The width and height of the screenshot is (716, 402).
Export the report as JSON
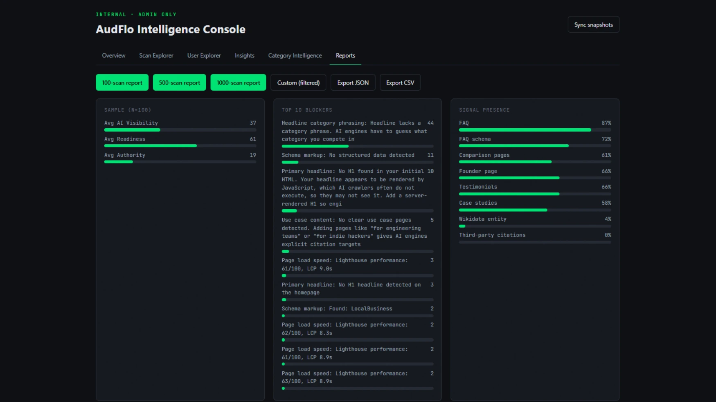[x=353, y=83]
